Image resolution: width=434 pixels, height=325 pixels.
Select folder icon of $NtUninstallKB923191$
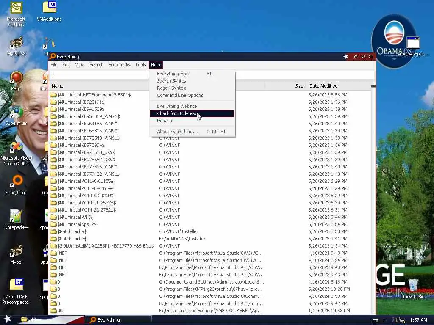point(53,102)
